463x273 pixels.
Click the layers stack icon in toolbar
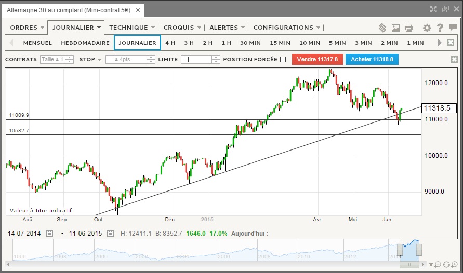(x=382, y=28)
